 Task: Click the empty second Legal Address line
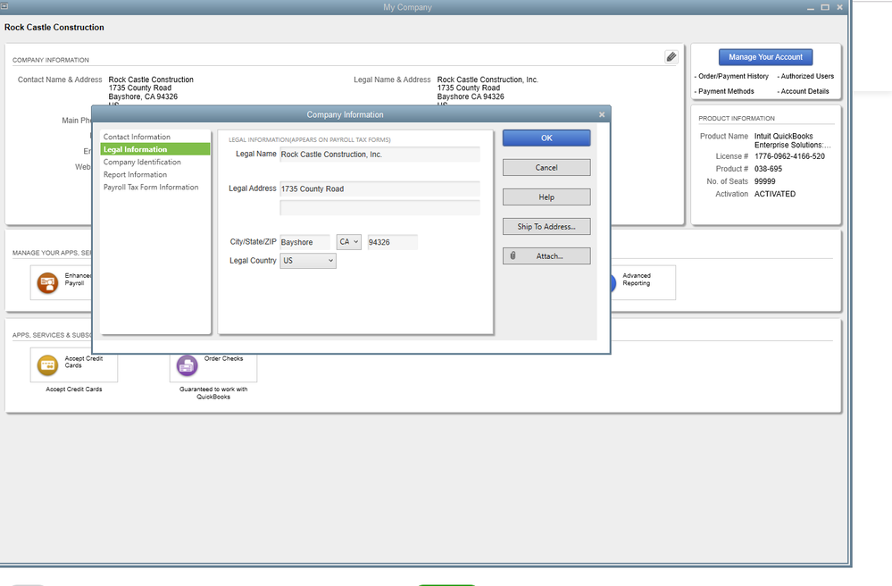click(x=379, y=207)
